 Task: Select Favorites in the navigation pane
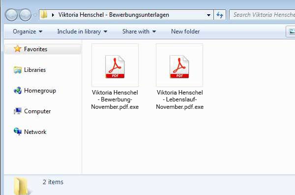coord(43,49)
